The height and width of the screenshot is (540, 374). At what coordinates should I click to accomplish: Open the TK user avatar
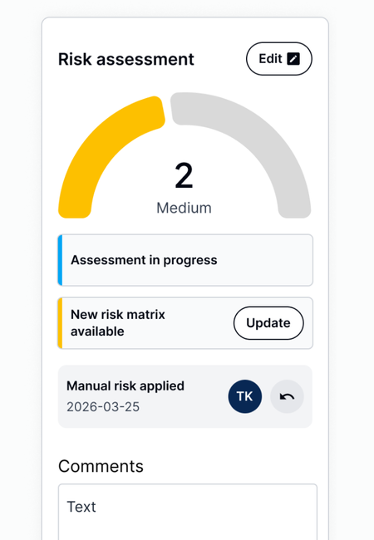[x=245, y=396]
